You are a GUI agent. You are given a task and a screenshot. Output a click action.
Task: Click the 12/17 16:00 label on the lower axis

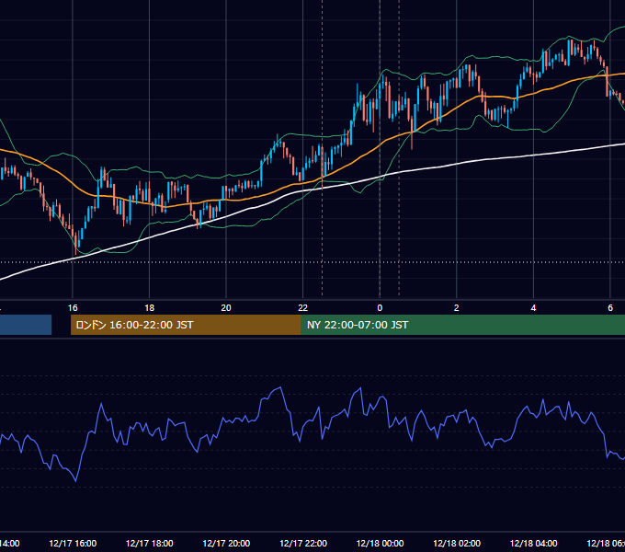coord(73,543)
